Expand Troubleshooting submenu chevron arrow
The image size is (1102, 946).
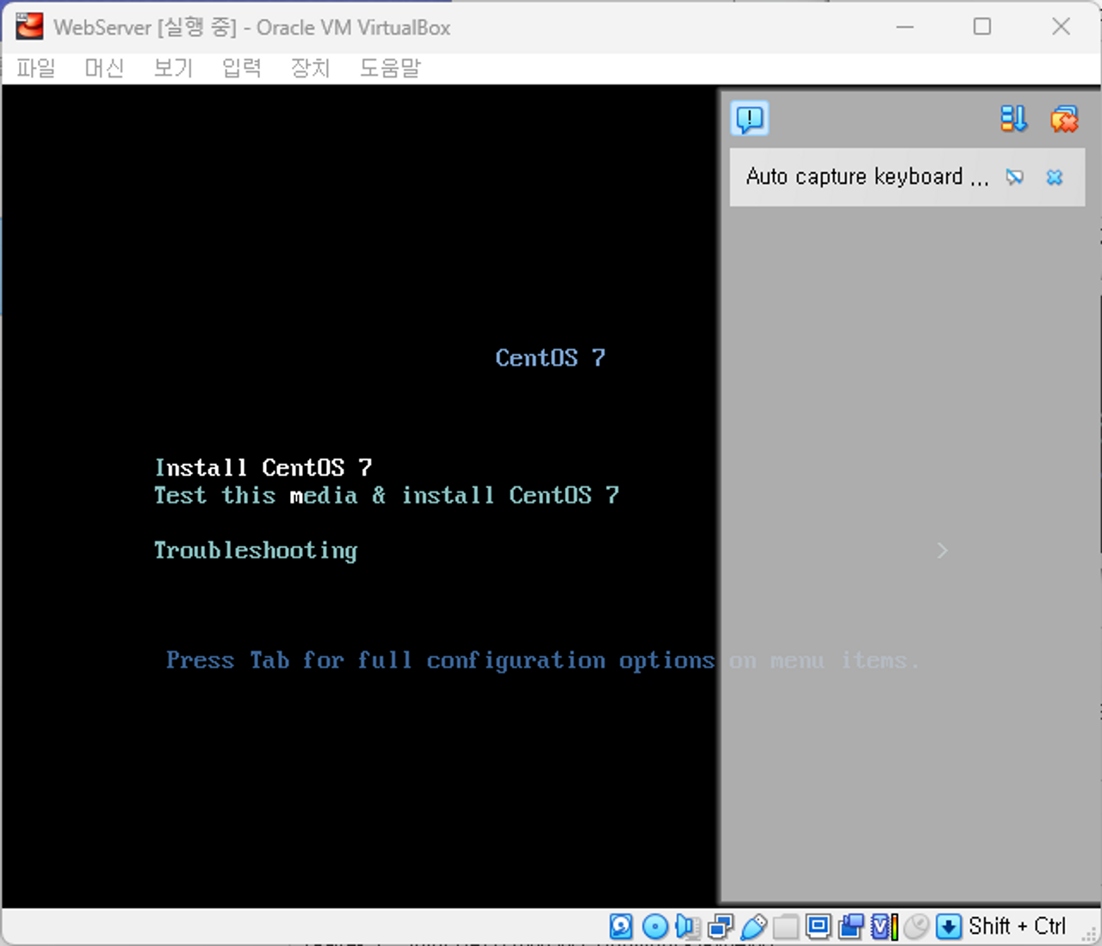click(942, 550)
